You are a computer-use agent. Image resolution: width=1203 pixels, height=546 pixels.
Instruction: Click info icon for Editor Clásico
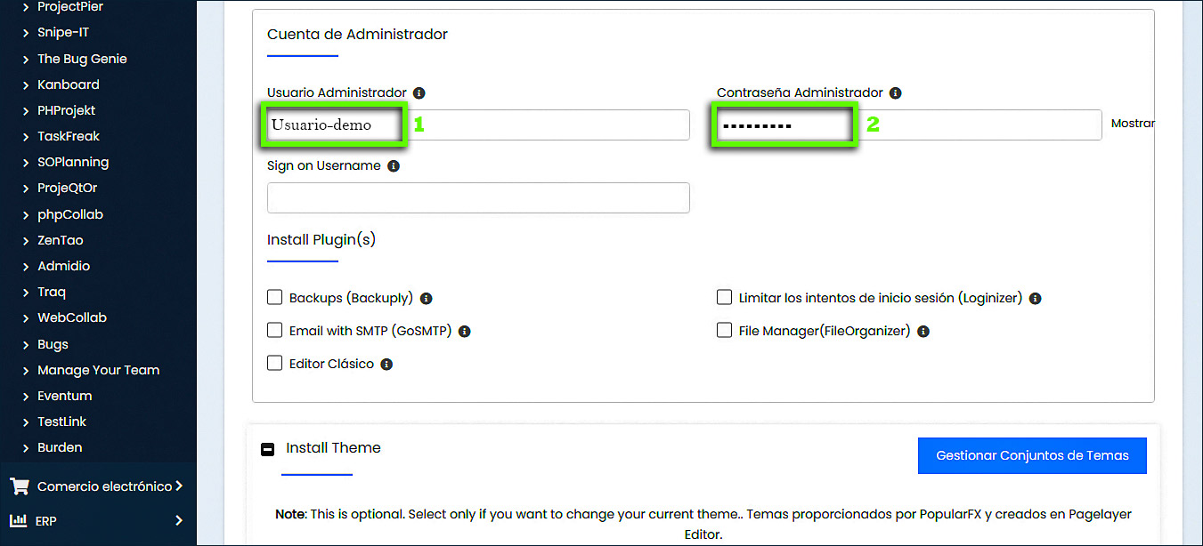pyautogui.click(x=386, y=364)
